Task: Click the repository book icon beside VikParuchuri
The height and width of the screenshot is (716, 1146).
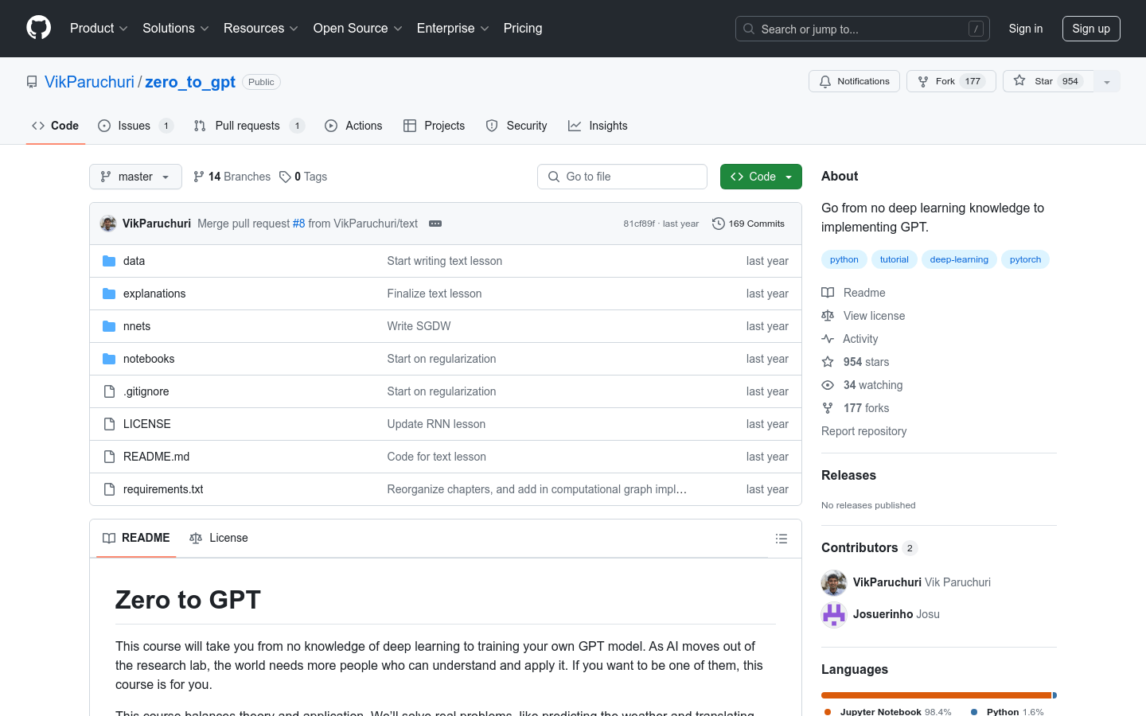Action: point(32,82)
